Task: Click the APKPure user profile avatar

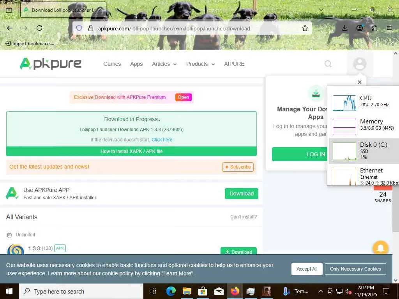Action: [360, 64]
